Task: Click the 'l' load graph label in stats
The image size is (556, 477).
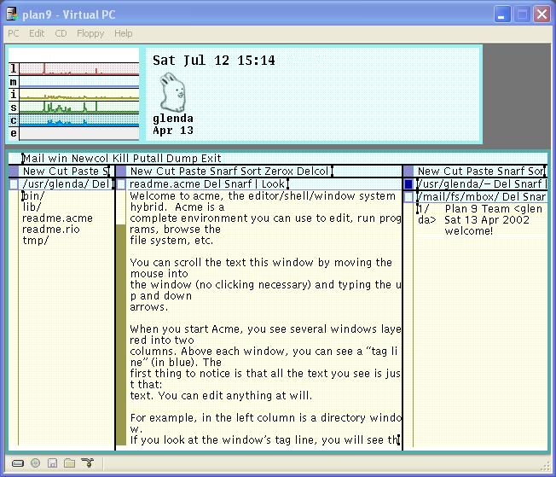Action: (x=14, y=68)
